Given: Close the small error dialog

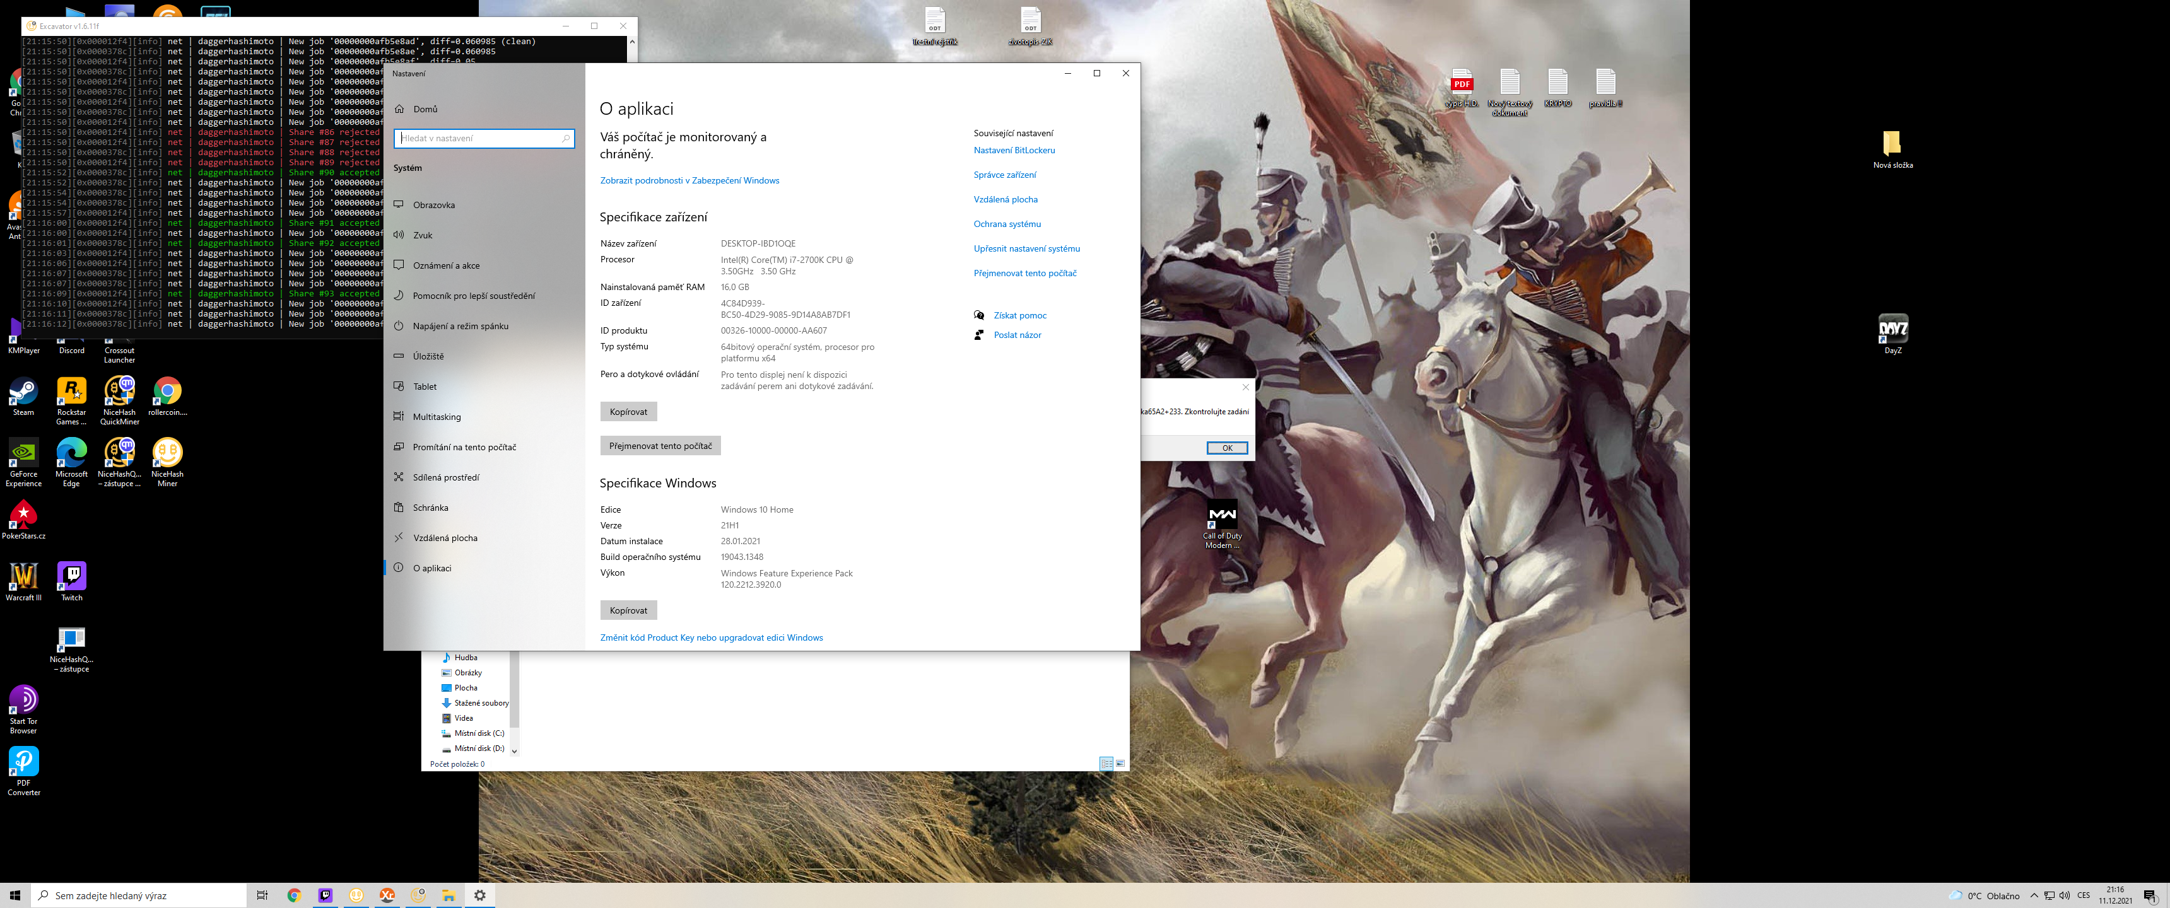Looking at the screenshot, I should click(x=1246, y=387).
